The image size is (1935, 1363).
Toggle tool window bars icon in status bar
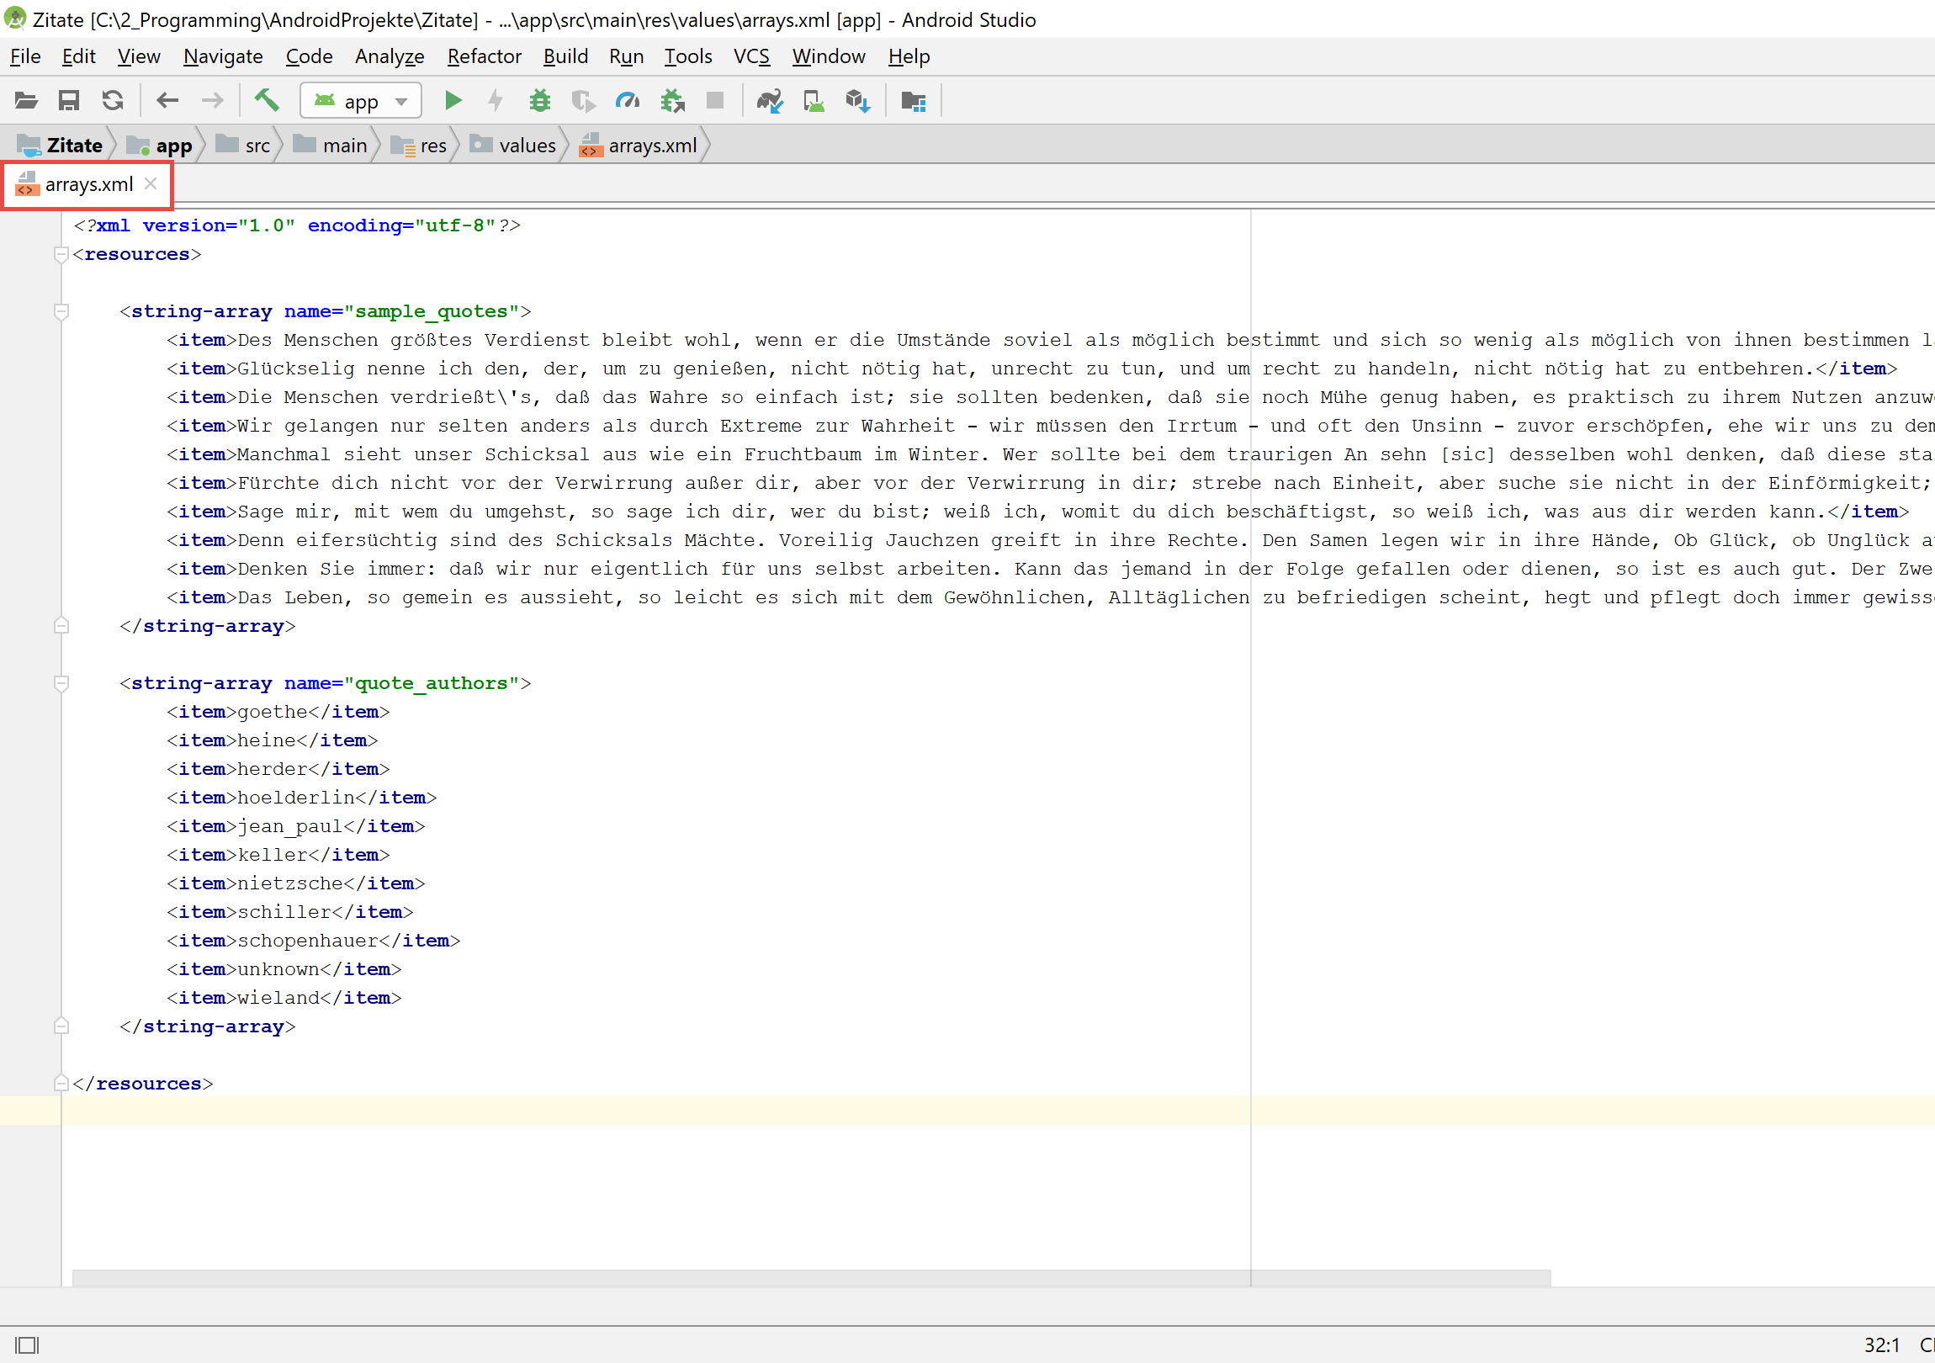pyautogui.click(x=27, y=1344)
